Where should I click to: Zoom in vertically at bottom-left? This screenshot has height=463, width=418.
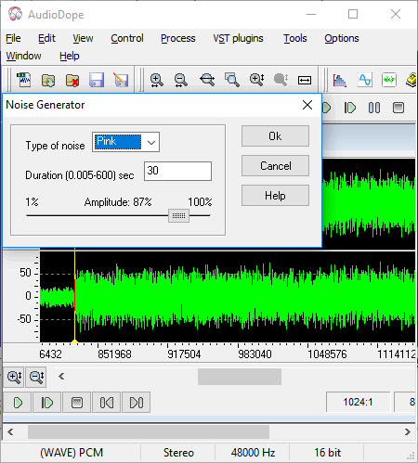click(14, 377)
